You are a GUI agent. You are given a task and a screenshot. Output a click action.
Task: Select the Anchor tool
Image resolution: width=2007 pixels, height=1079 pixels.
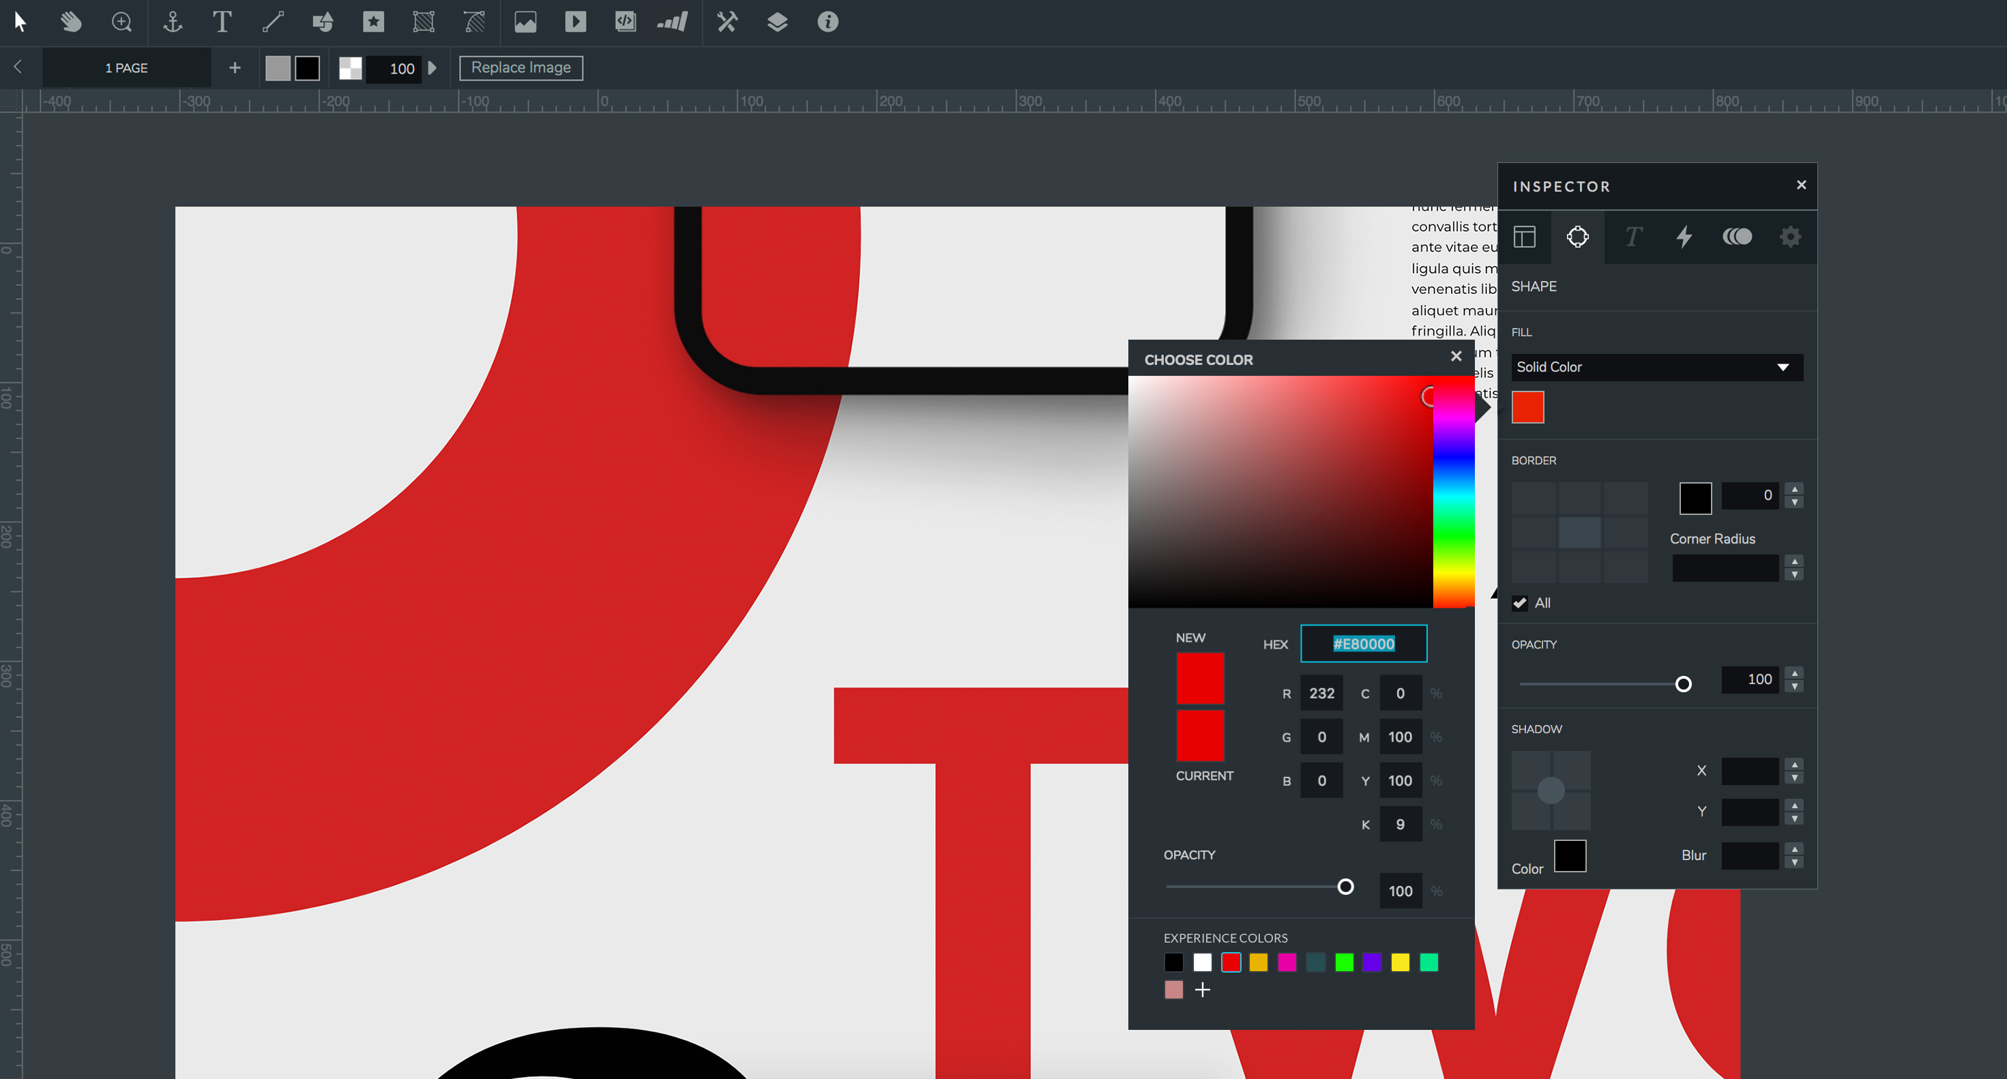pyautogui.click(x=172, y=22)
